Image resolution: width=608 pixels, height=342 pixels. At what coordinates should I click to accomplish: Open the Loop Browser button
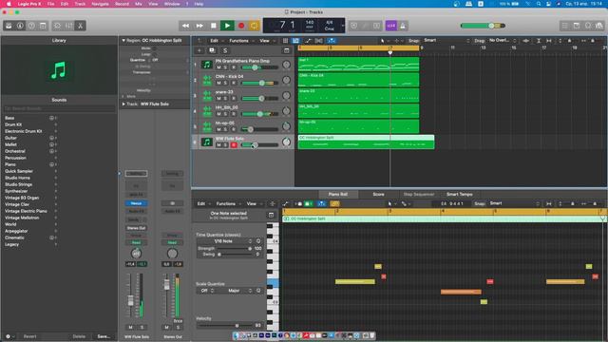588,26
